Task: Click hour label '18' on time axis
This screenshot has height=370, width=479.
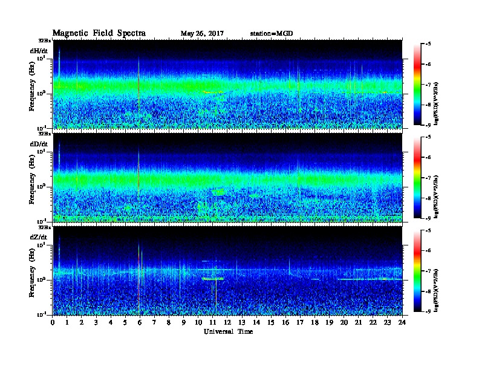Action: [x=314, y=322]
